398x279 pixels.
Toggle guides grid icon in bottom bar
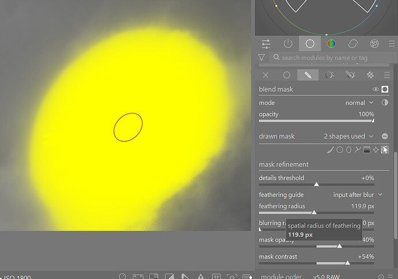(216, 277)
